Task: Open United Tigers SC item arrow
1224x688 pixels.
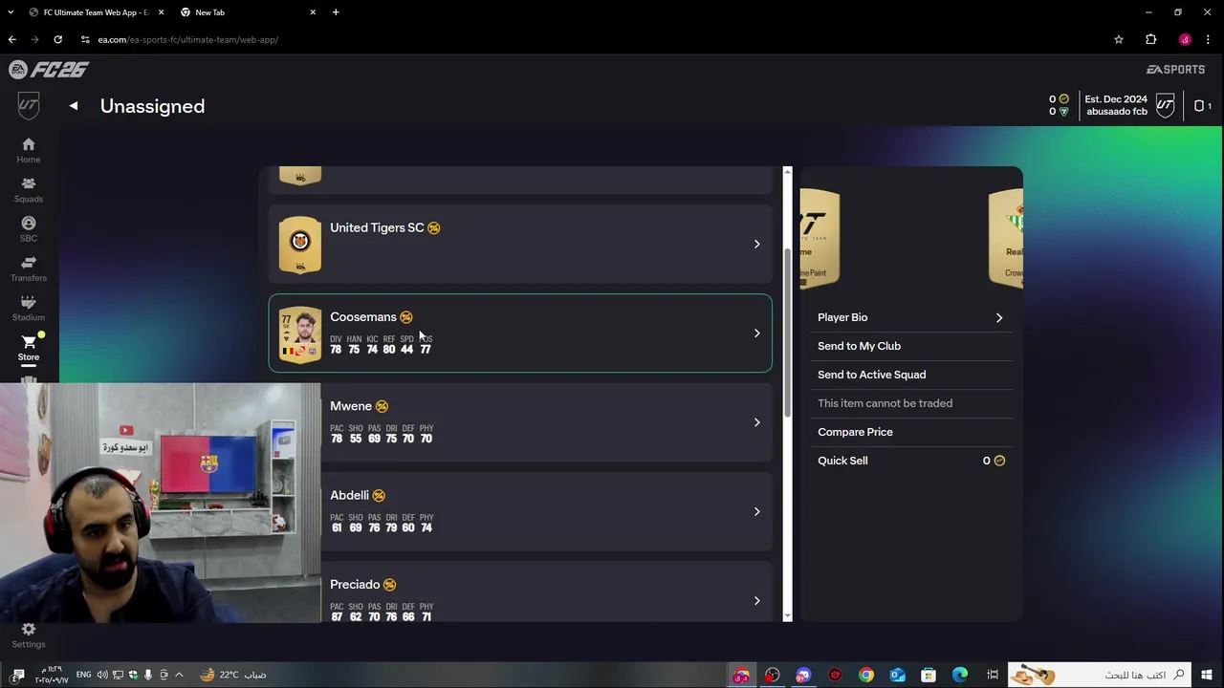Action: tap(756, 244)
